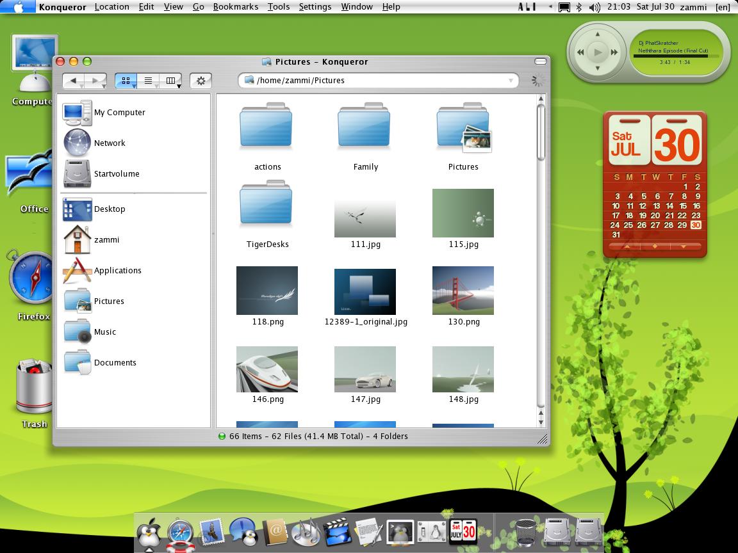Screen dimensions: 738x553
Task: Open the Edit menu
Action: [146, 6]
